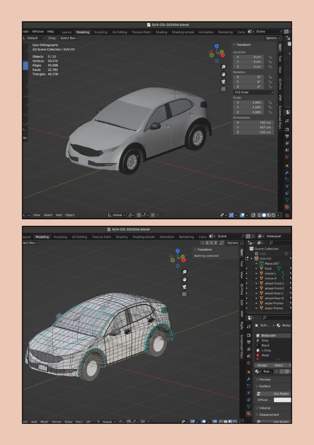Open Global orientation dropdown in upper window

coord(116,215)
